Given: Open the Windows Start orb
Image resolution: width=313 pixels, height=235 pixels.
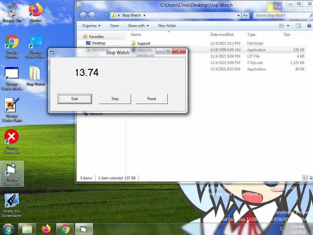Looking at the screenshot, I should pos(8,229).
